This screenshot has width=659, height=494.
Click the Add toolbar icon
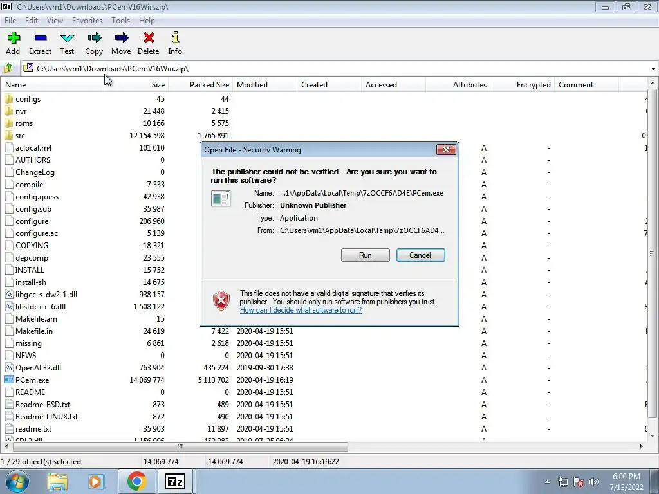click(x=13, y=43)
